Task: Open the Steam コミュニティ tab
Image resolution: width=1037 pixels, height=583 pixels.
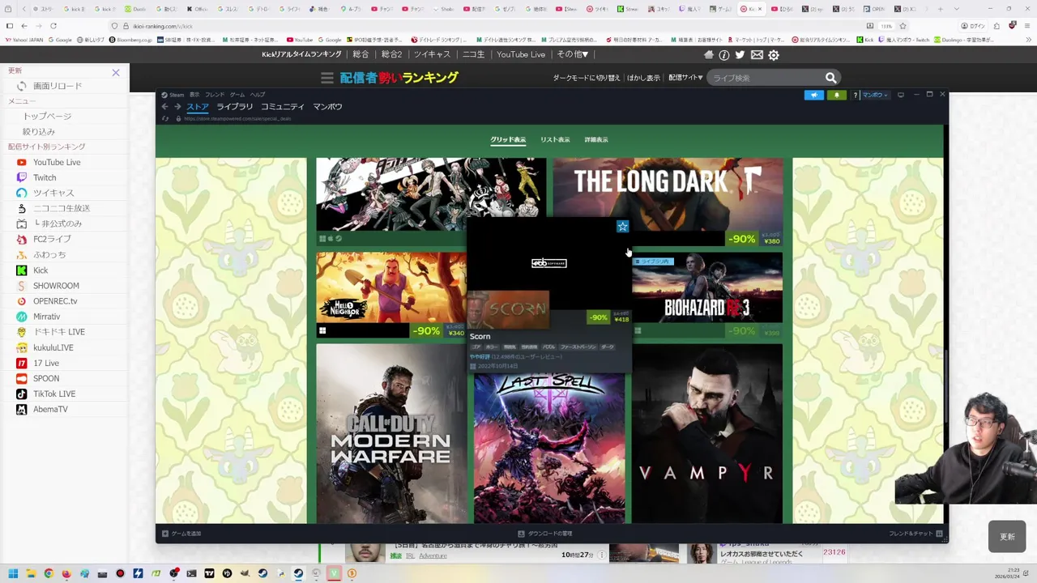Action: (283, 107)
